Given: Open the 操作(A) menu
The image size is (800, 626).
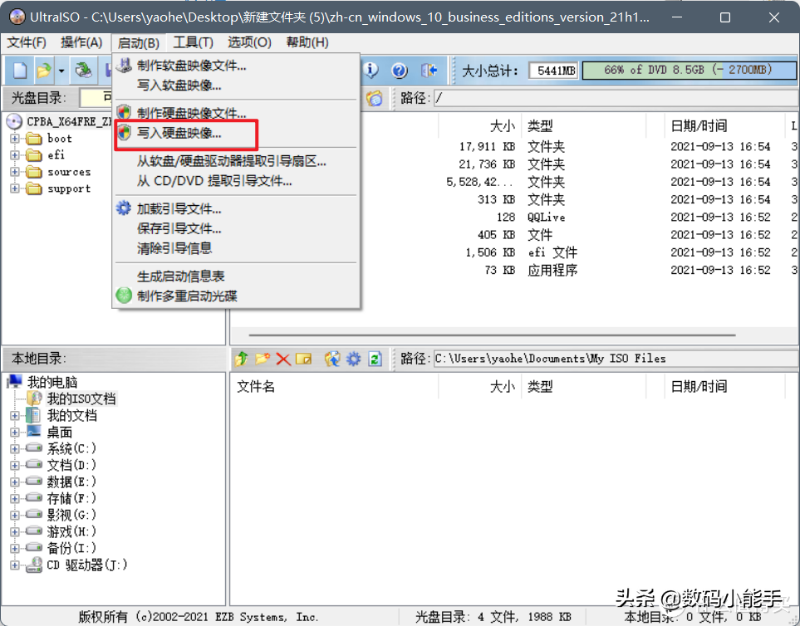Looking at the screenshot, I should pos(81,42).
